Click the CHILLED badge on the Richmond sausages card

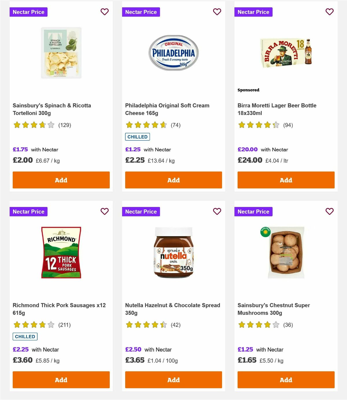tap(25, 337)
